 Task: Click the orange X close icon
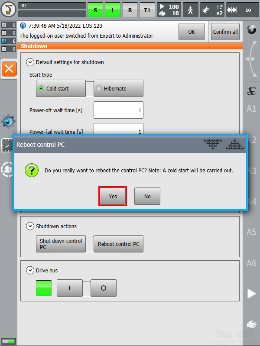pyautogui.click(x=9, y=69)
